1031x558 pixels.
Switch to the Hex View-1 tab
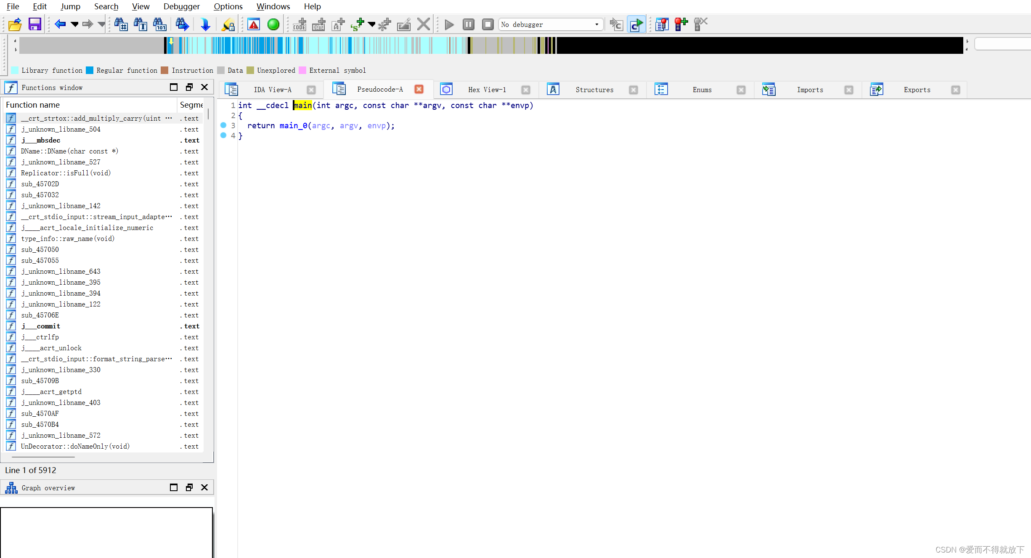[487, 90]
